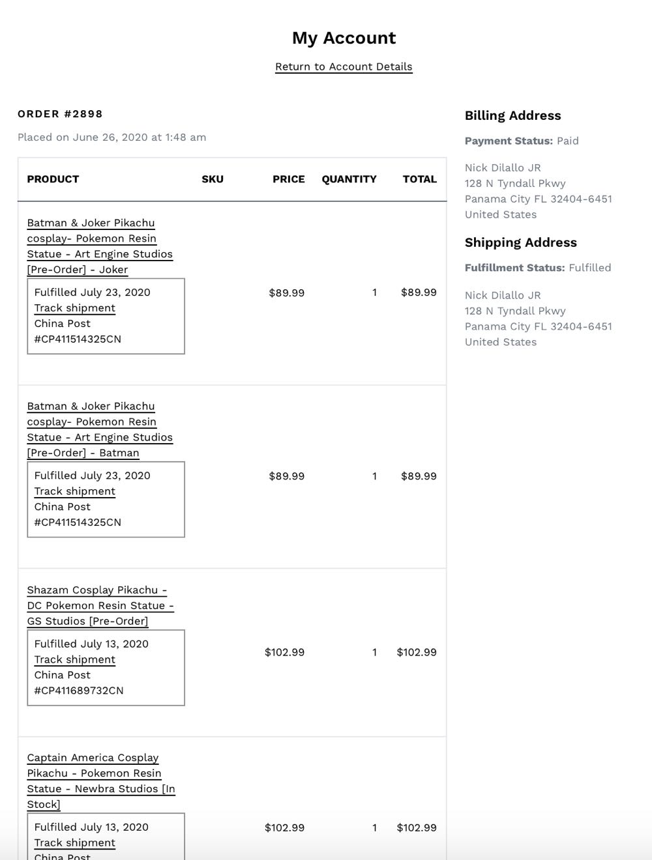Open the Joker Pikachu resin statue product link
Viewport: 652px width, 860px height.
coord(100,246)
